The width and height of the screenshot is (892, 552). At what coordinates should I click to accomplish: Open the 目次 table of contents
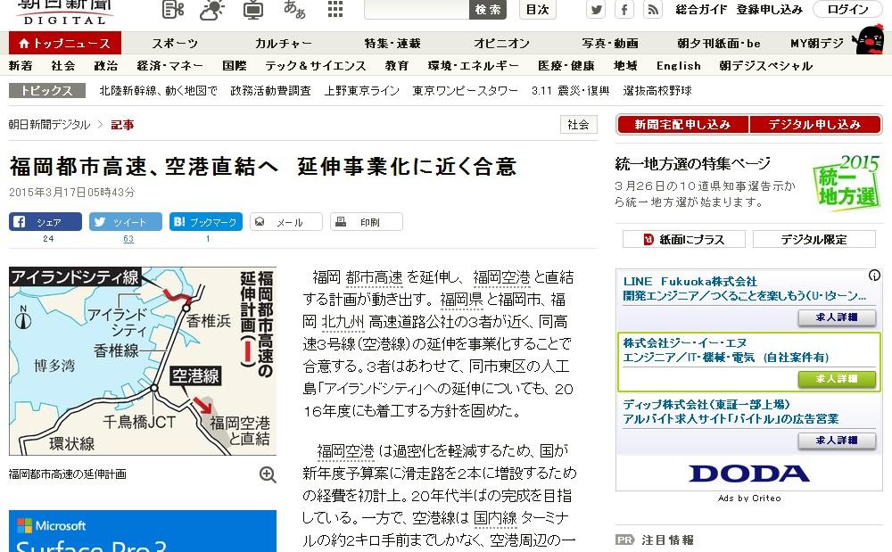point(537,10)
